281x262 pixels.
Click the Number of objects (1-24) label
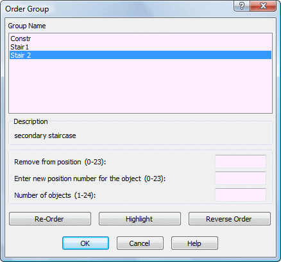(55, 195)
